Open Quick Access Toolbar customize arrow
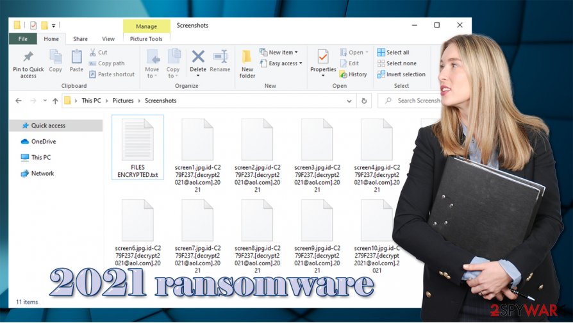 (53, 26)
